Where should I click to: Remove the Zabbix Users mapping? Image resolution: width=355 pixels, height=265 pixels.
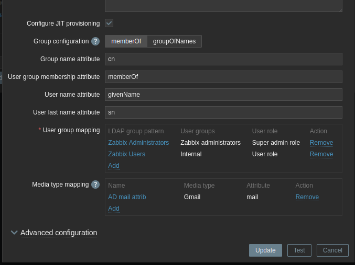pyautogui.click(x=321, y=154)
